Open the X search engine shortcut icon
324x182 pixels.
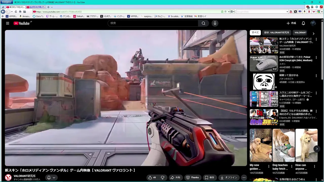tap(295, 12)
